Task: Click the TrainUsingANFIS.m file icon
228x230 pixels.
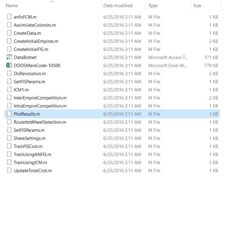Action: (x=9, y=154)
